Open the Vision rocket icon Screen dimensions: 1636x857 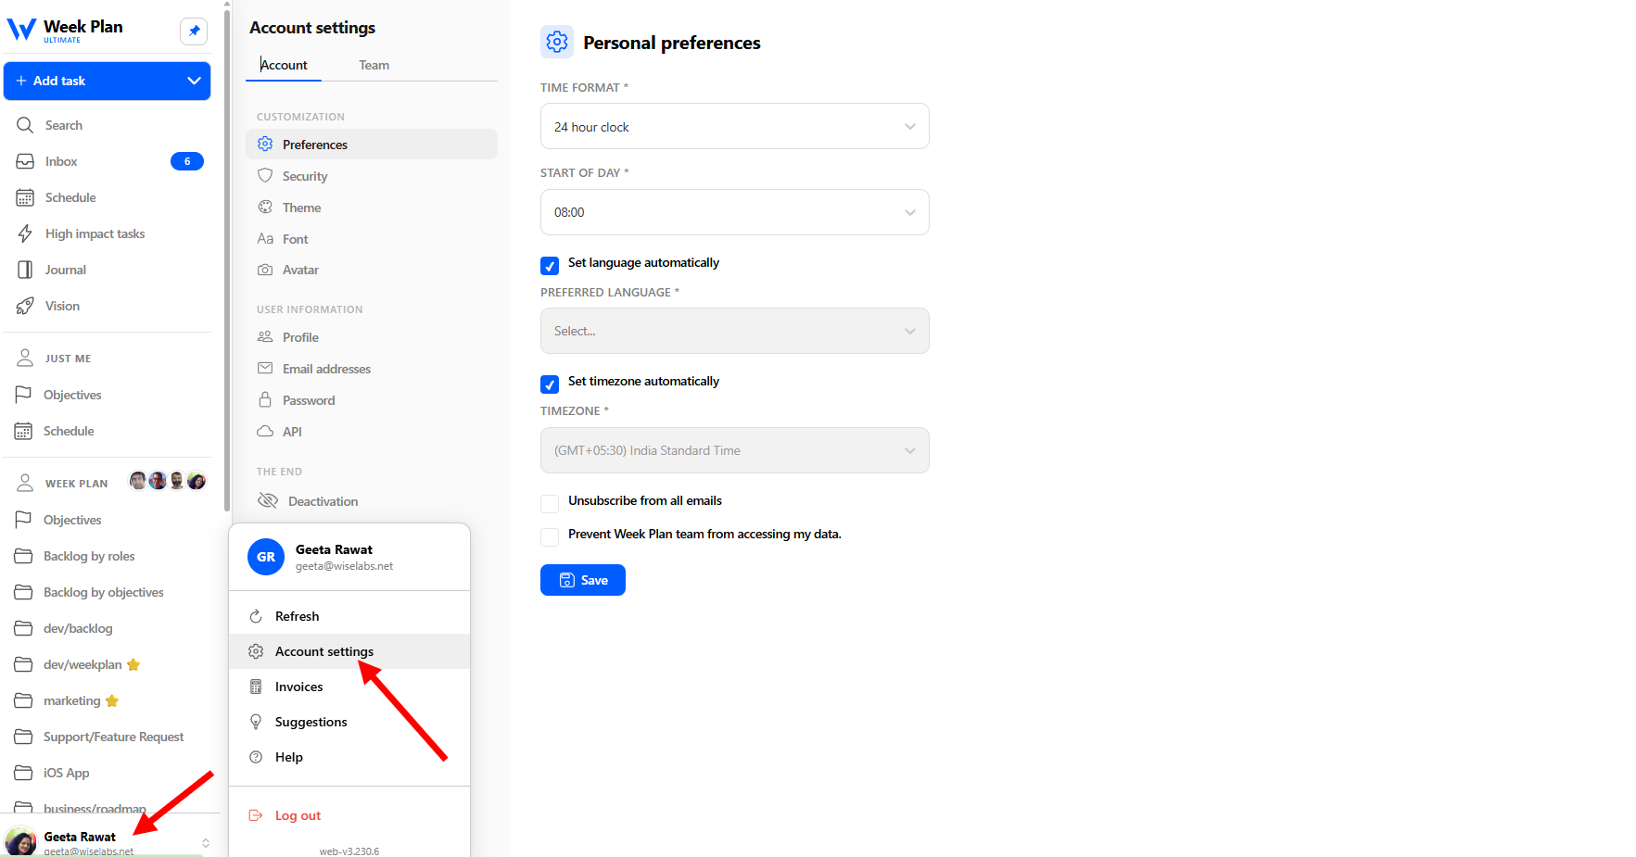point(25,306)
